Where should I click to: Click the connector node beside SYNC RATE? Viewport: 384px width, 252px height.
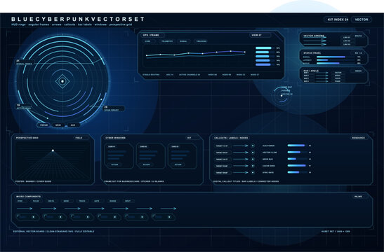click(253, 172)
